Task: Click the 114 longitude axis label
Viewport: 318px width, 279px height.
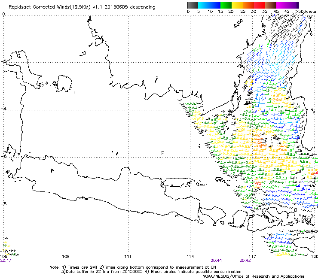Action: click(x=190, y=257)
